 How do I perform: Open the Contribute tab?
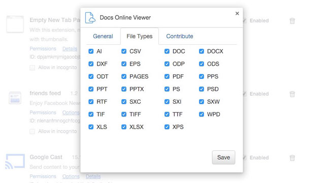180,36
